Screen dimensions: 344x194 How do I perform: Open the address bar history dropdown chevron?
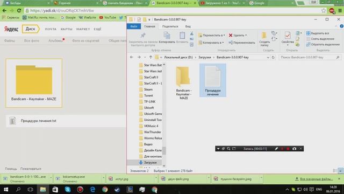(268, 58)
